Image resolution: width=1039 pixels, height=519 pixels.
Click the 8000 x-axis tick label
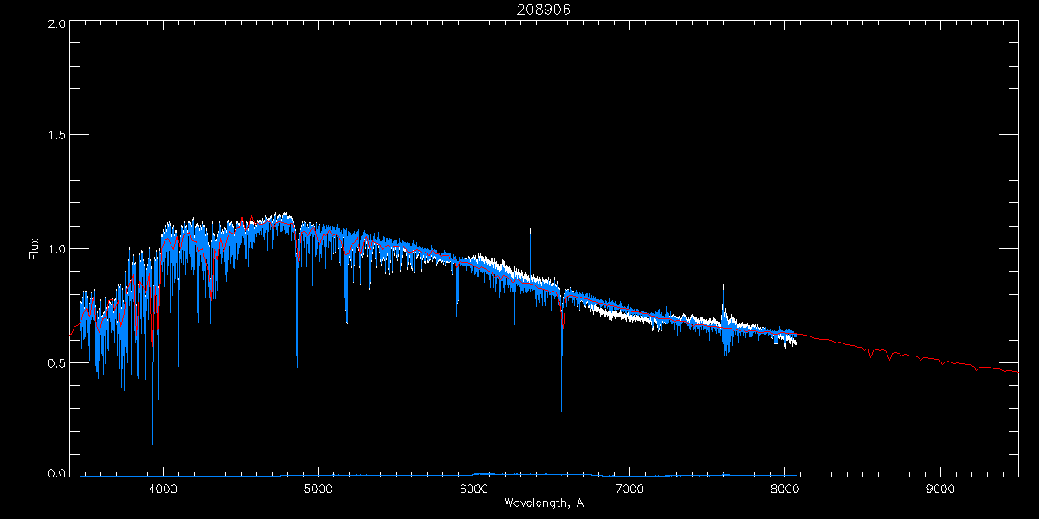coord(784,488)
